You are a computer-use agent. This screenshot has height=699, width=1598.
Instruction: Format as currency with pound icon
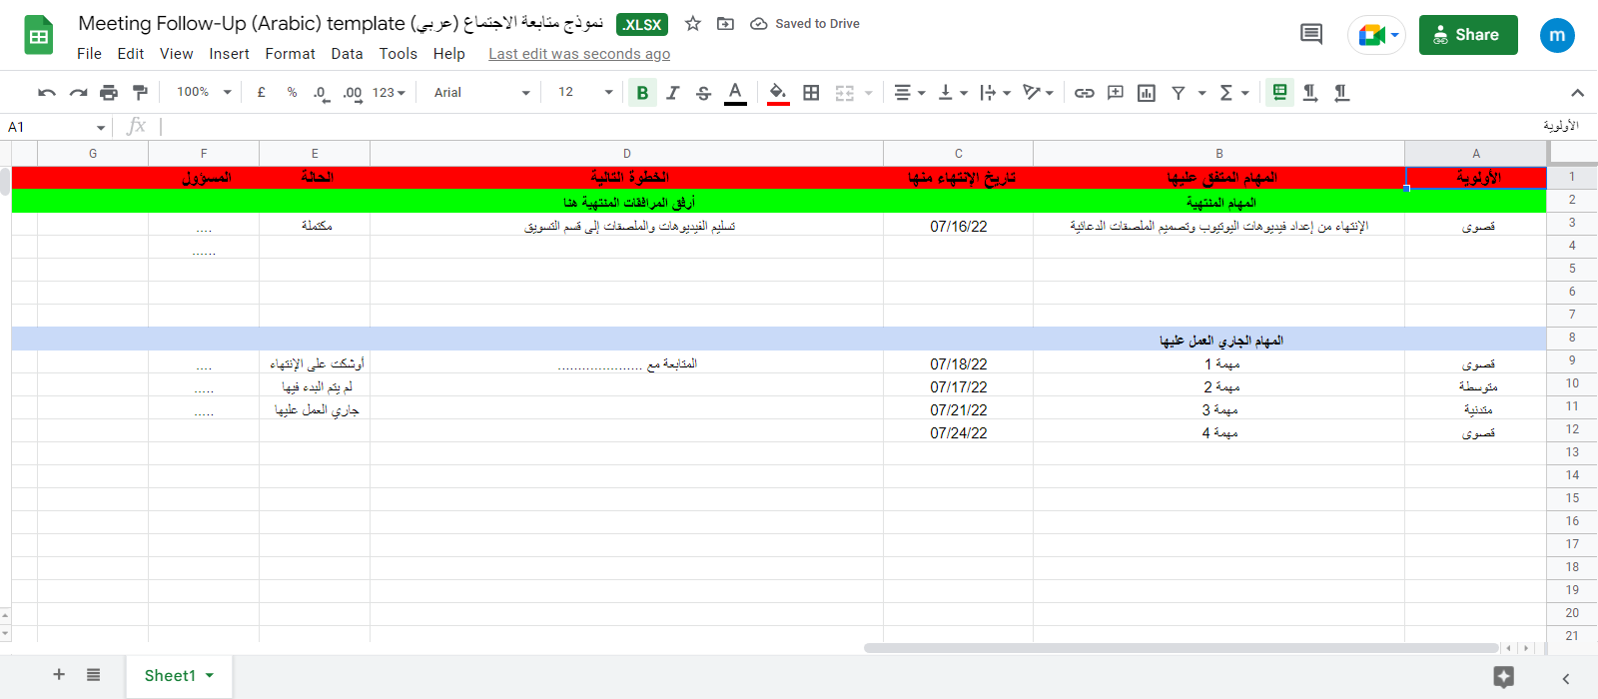[262, 92]
